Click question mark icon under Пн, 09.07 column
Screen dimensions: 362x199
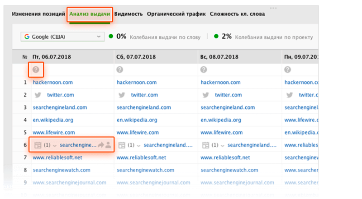pos(287,69)
